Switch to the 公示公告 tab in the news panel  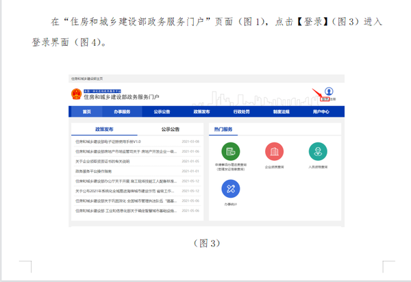(x=171, y=129)
